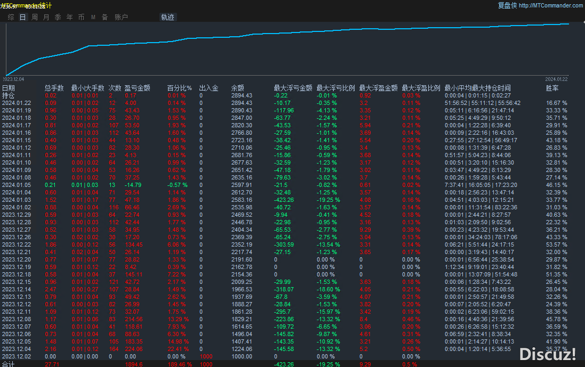Switch to the 综 summary tab
Image resolution: width=585 pixels, height=367 pixels.
(x=11, y=17)
